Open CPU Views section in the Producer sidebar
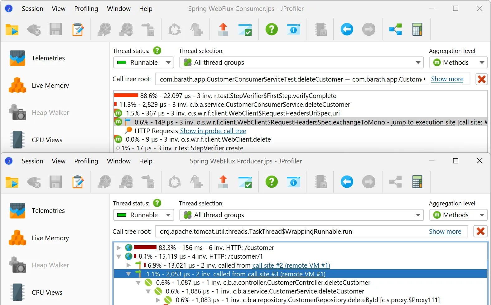491x305 pixels. click(x=36, y=293)
